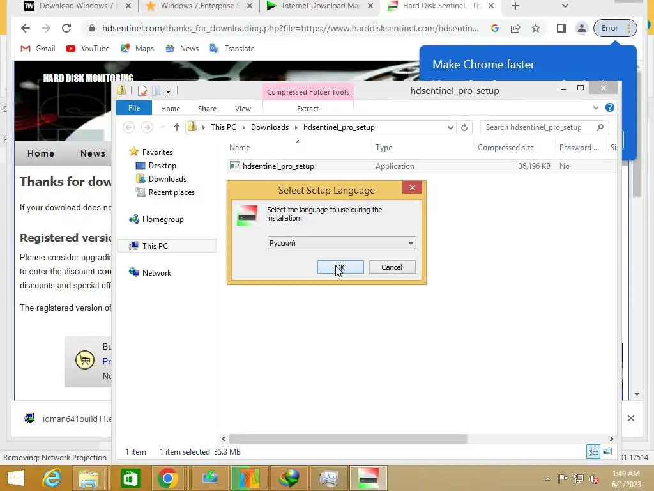Open the Maps bookmark
The image size is (654, 491).
(137, 49)
